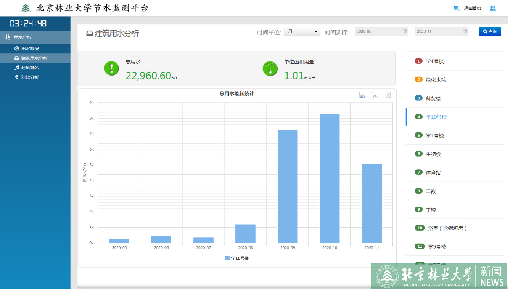Click the user accounts icon at top right

pos(493,8)
